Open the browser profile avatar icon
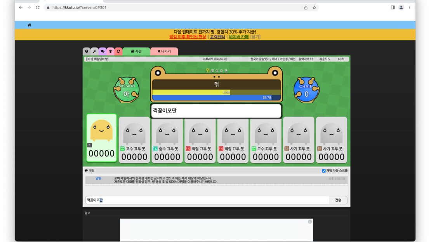This screenshot has width=431, height=242. [x=401, y=8]
